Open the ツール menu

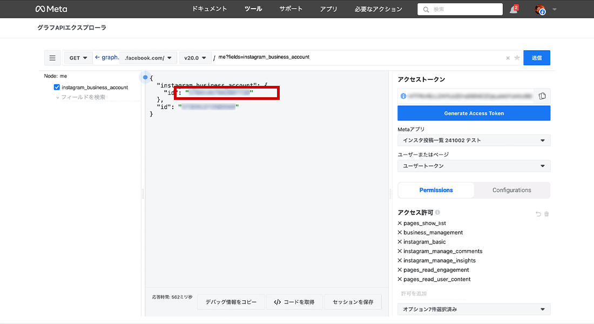[253, 9]
